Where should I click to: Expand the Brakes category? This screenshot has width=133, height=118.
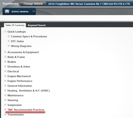[x=5, y=62]
